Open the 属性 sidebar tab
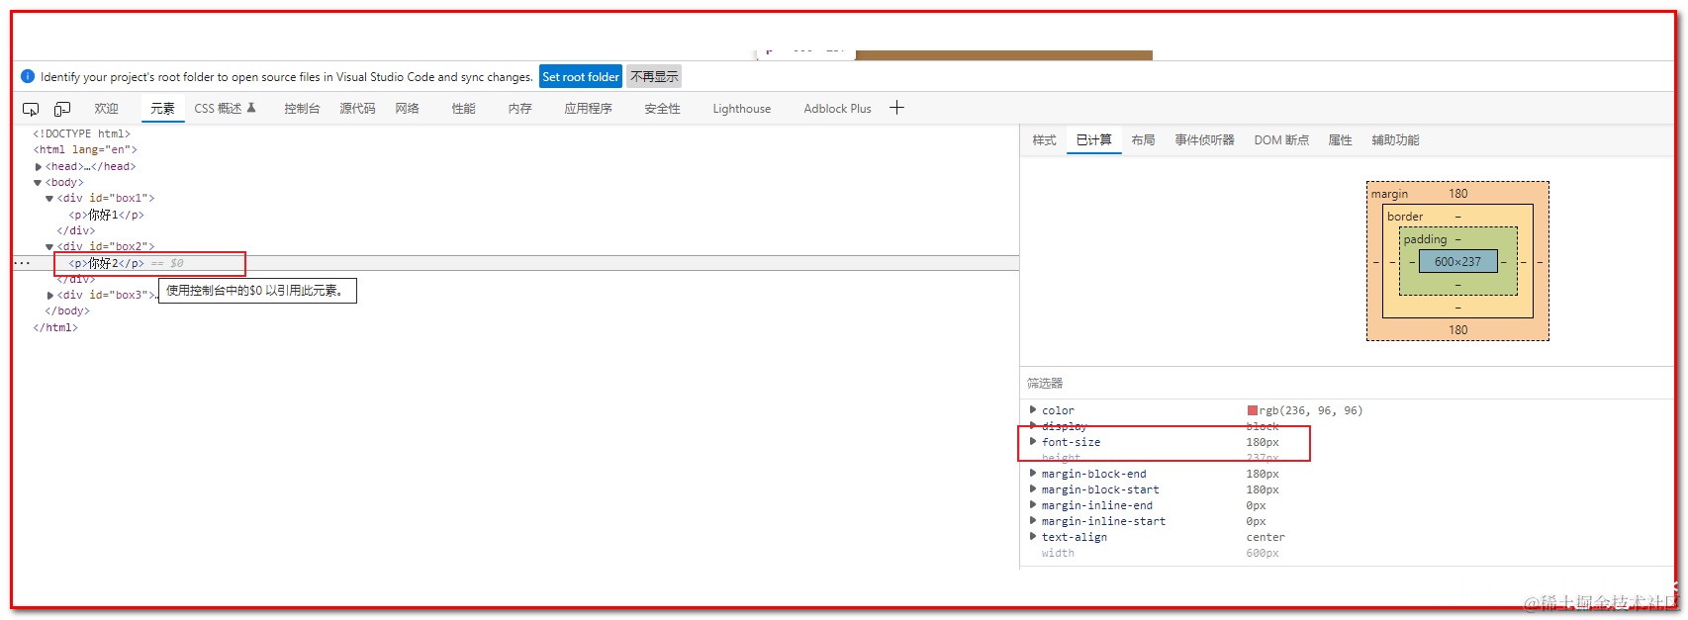 (x=1340, y=140)
